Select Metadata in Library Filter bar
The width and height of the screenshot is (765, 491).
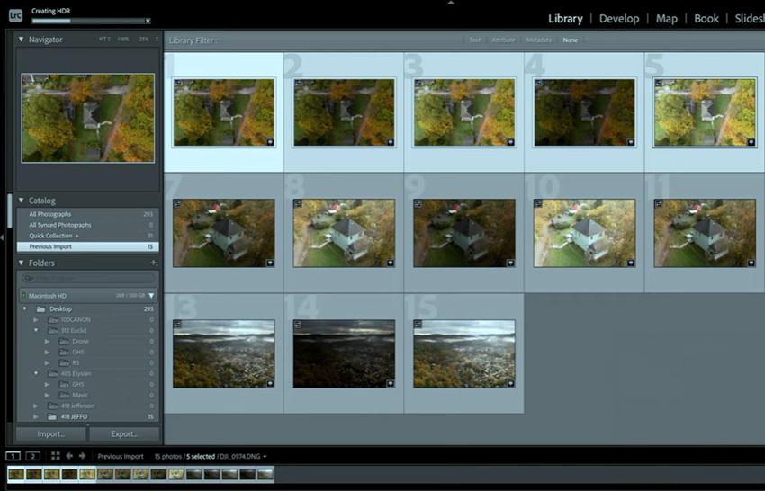538,40
